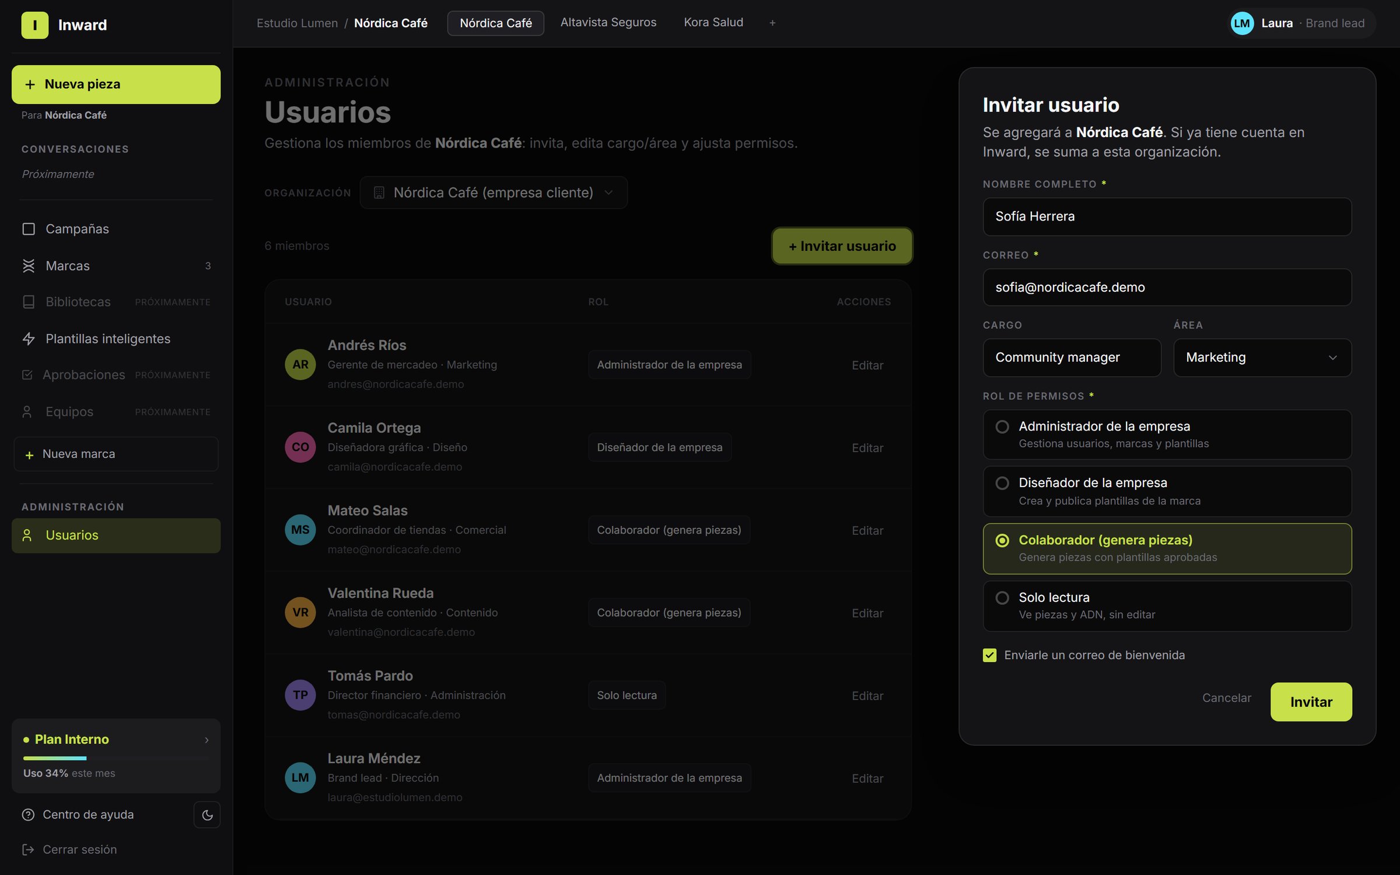Click the Nombre completo input field

coord(1167,216)
